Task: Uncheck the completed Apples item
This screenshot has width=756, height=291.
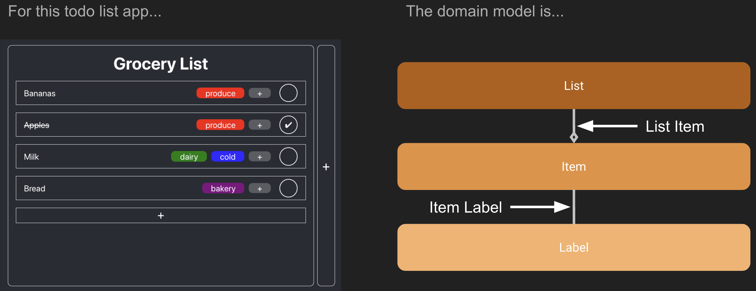Action: tap(289, 125)
